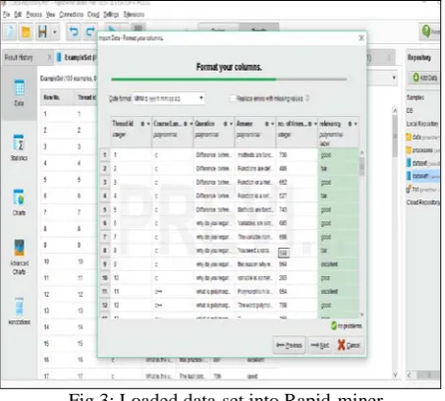
Task: Redo the action using the toolbar arrow
Action: (90, 31)
